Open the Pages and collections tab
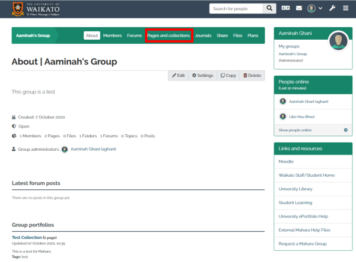 click(169, 35)
